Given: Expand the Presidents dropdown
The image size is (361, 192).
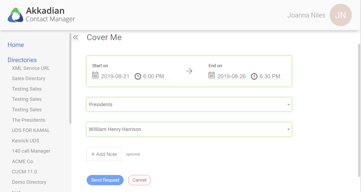Looking at the screenshot, I should tap(288, 105).
